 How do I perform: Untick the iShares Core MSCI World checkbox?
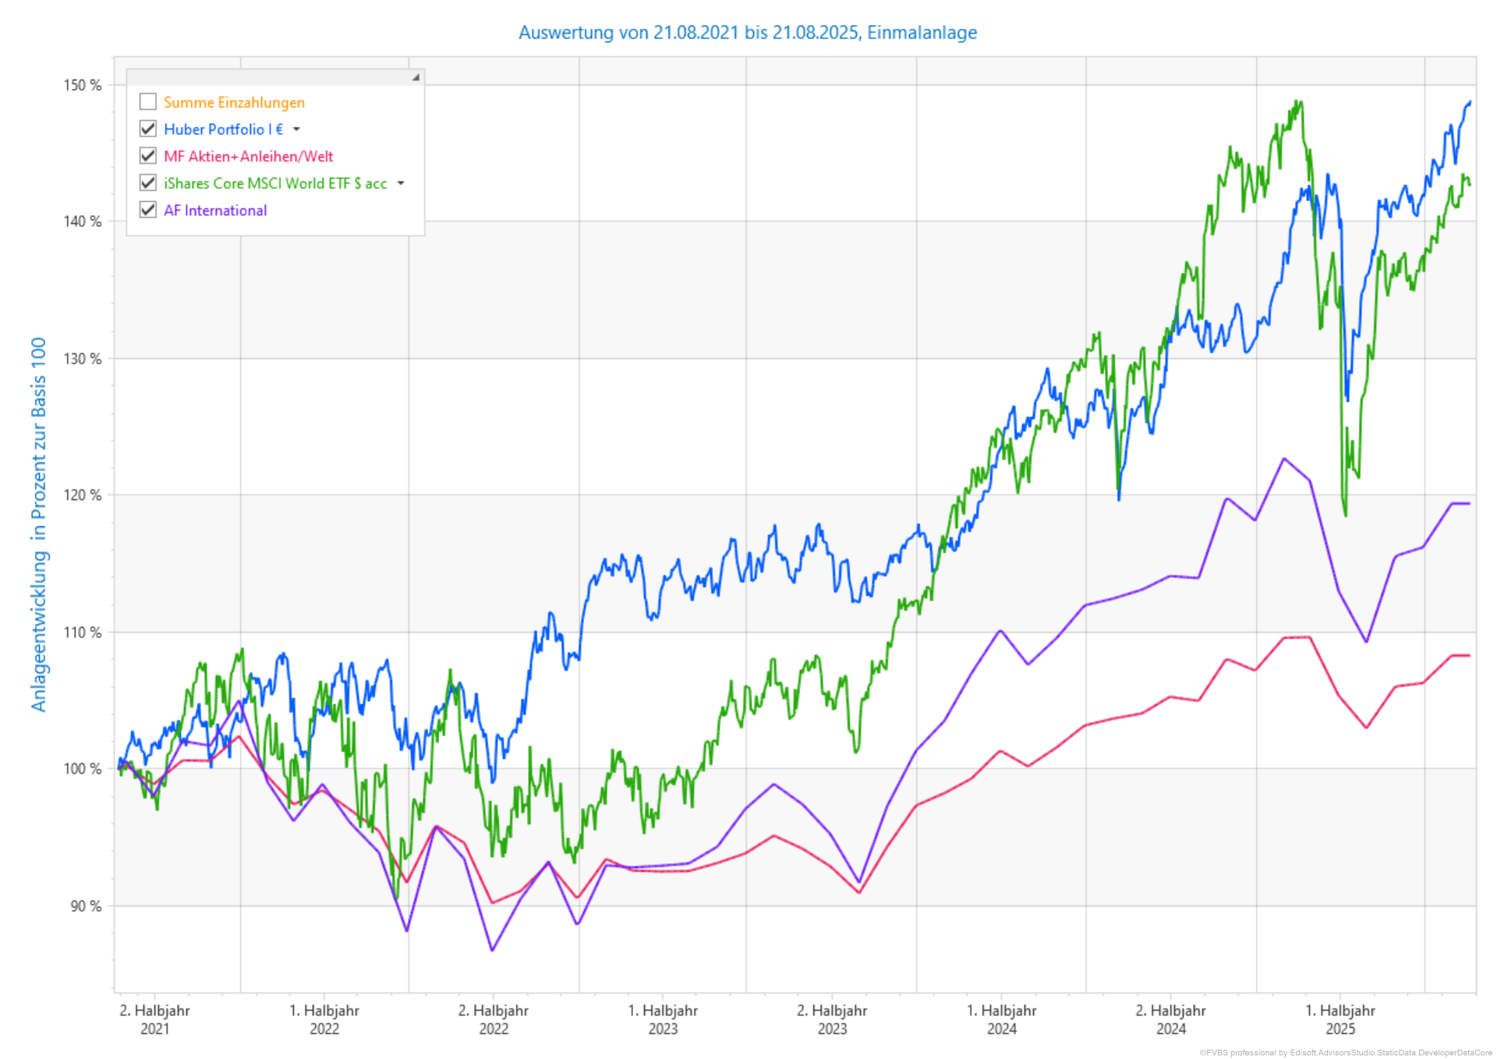point(148,183)
